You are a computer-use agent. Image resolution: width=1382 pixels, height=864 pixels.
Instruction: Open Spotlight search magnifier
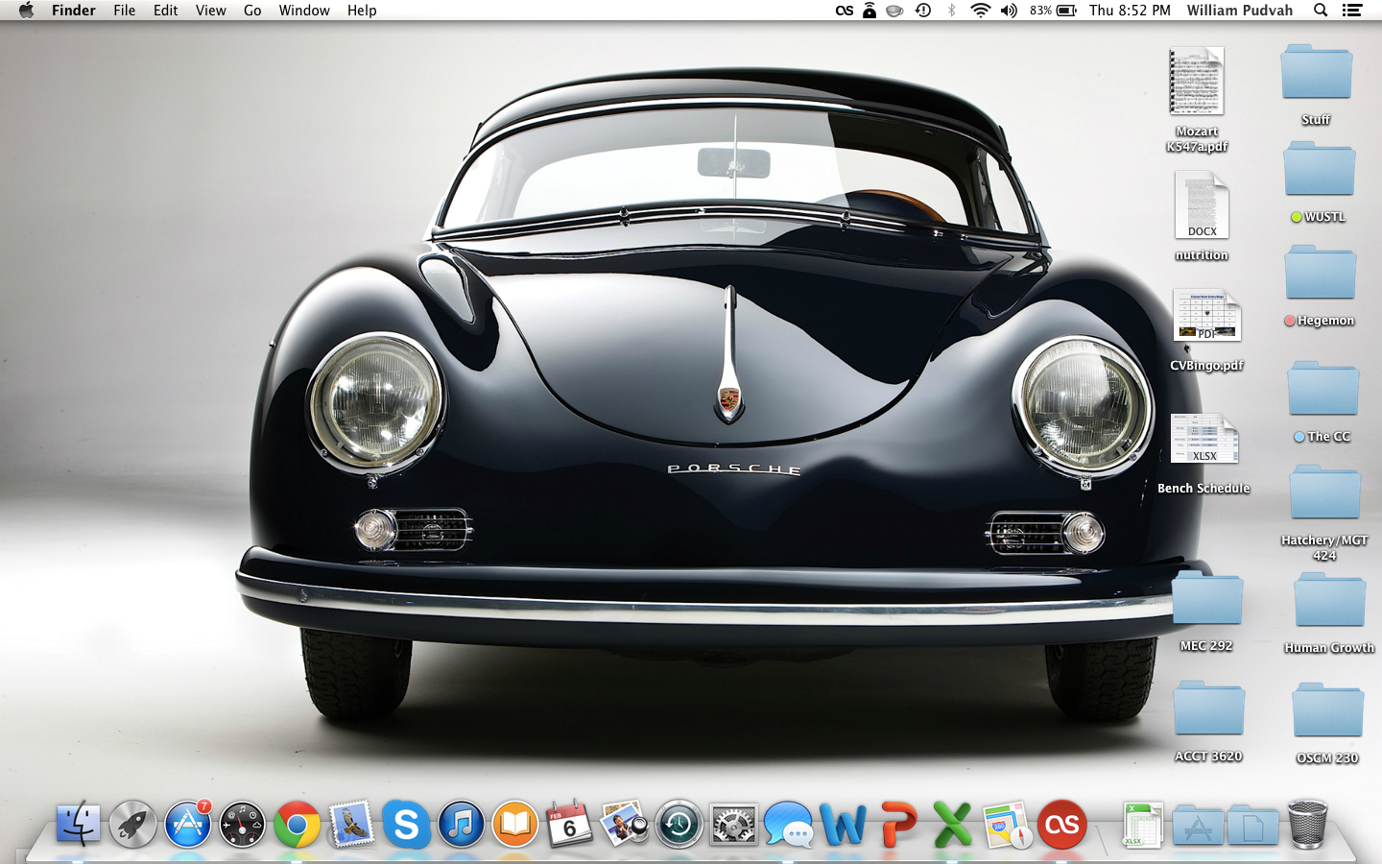coord(1321,11)
